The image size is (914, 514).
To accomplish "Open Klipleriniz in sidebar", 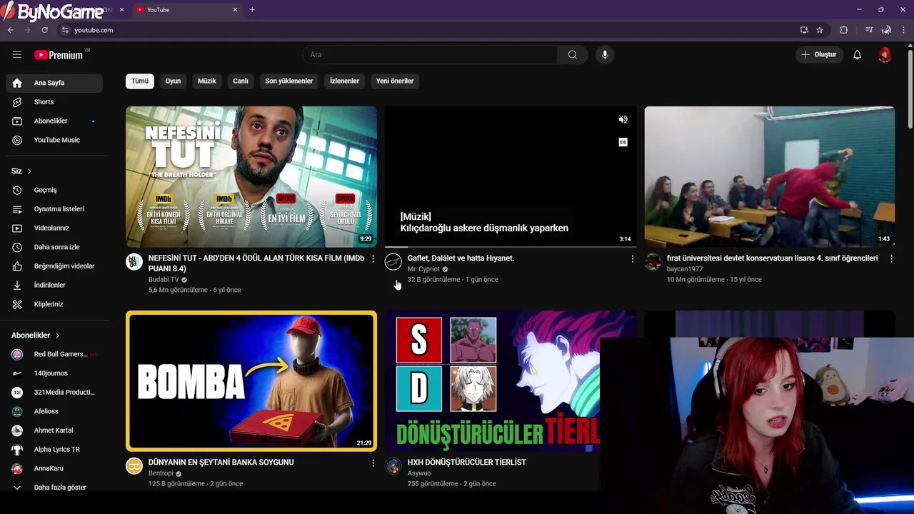I will coord(54,304).
